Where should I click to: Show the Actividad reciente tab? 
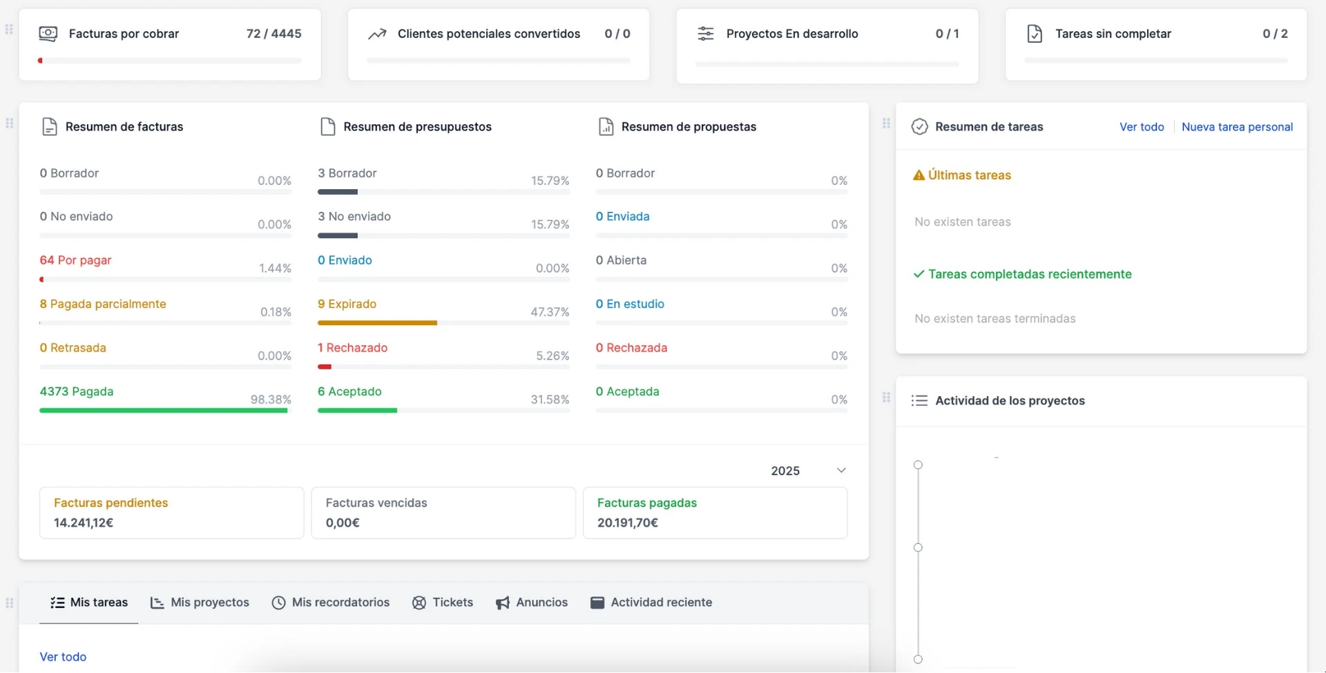[x=651, y=602]
